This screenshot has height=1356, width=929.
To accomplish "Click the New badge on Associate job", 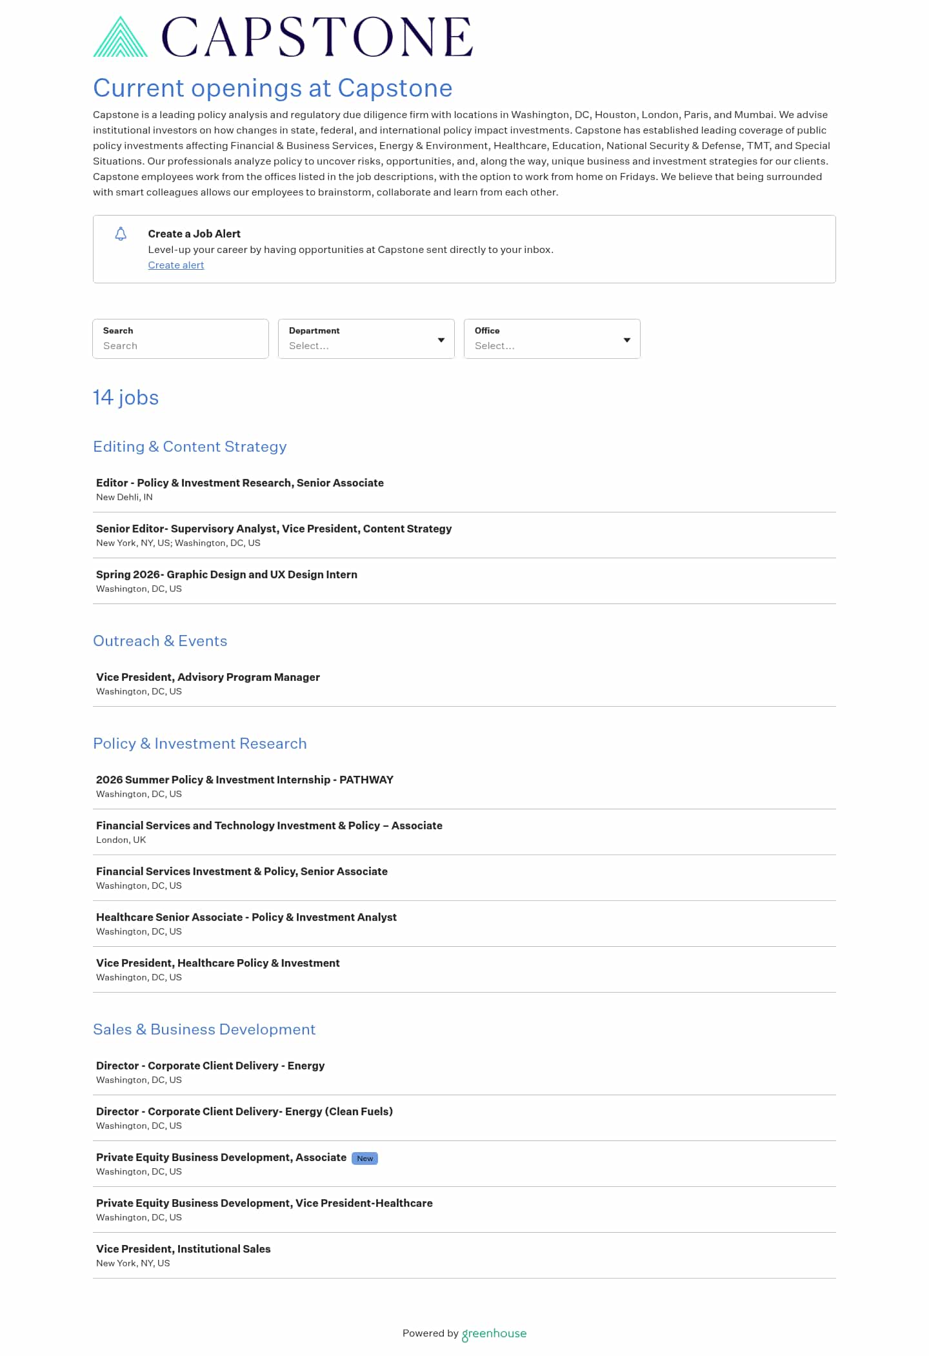I will (365, 1159).
